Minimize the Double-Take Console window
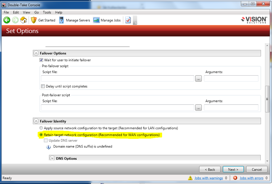Image resolution: width=272 pixels, height=184 pixels. pos(245,4)
